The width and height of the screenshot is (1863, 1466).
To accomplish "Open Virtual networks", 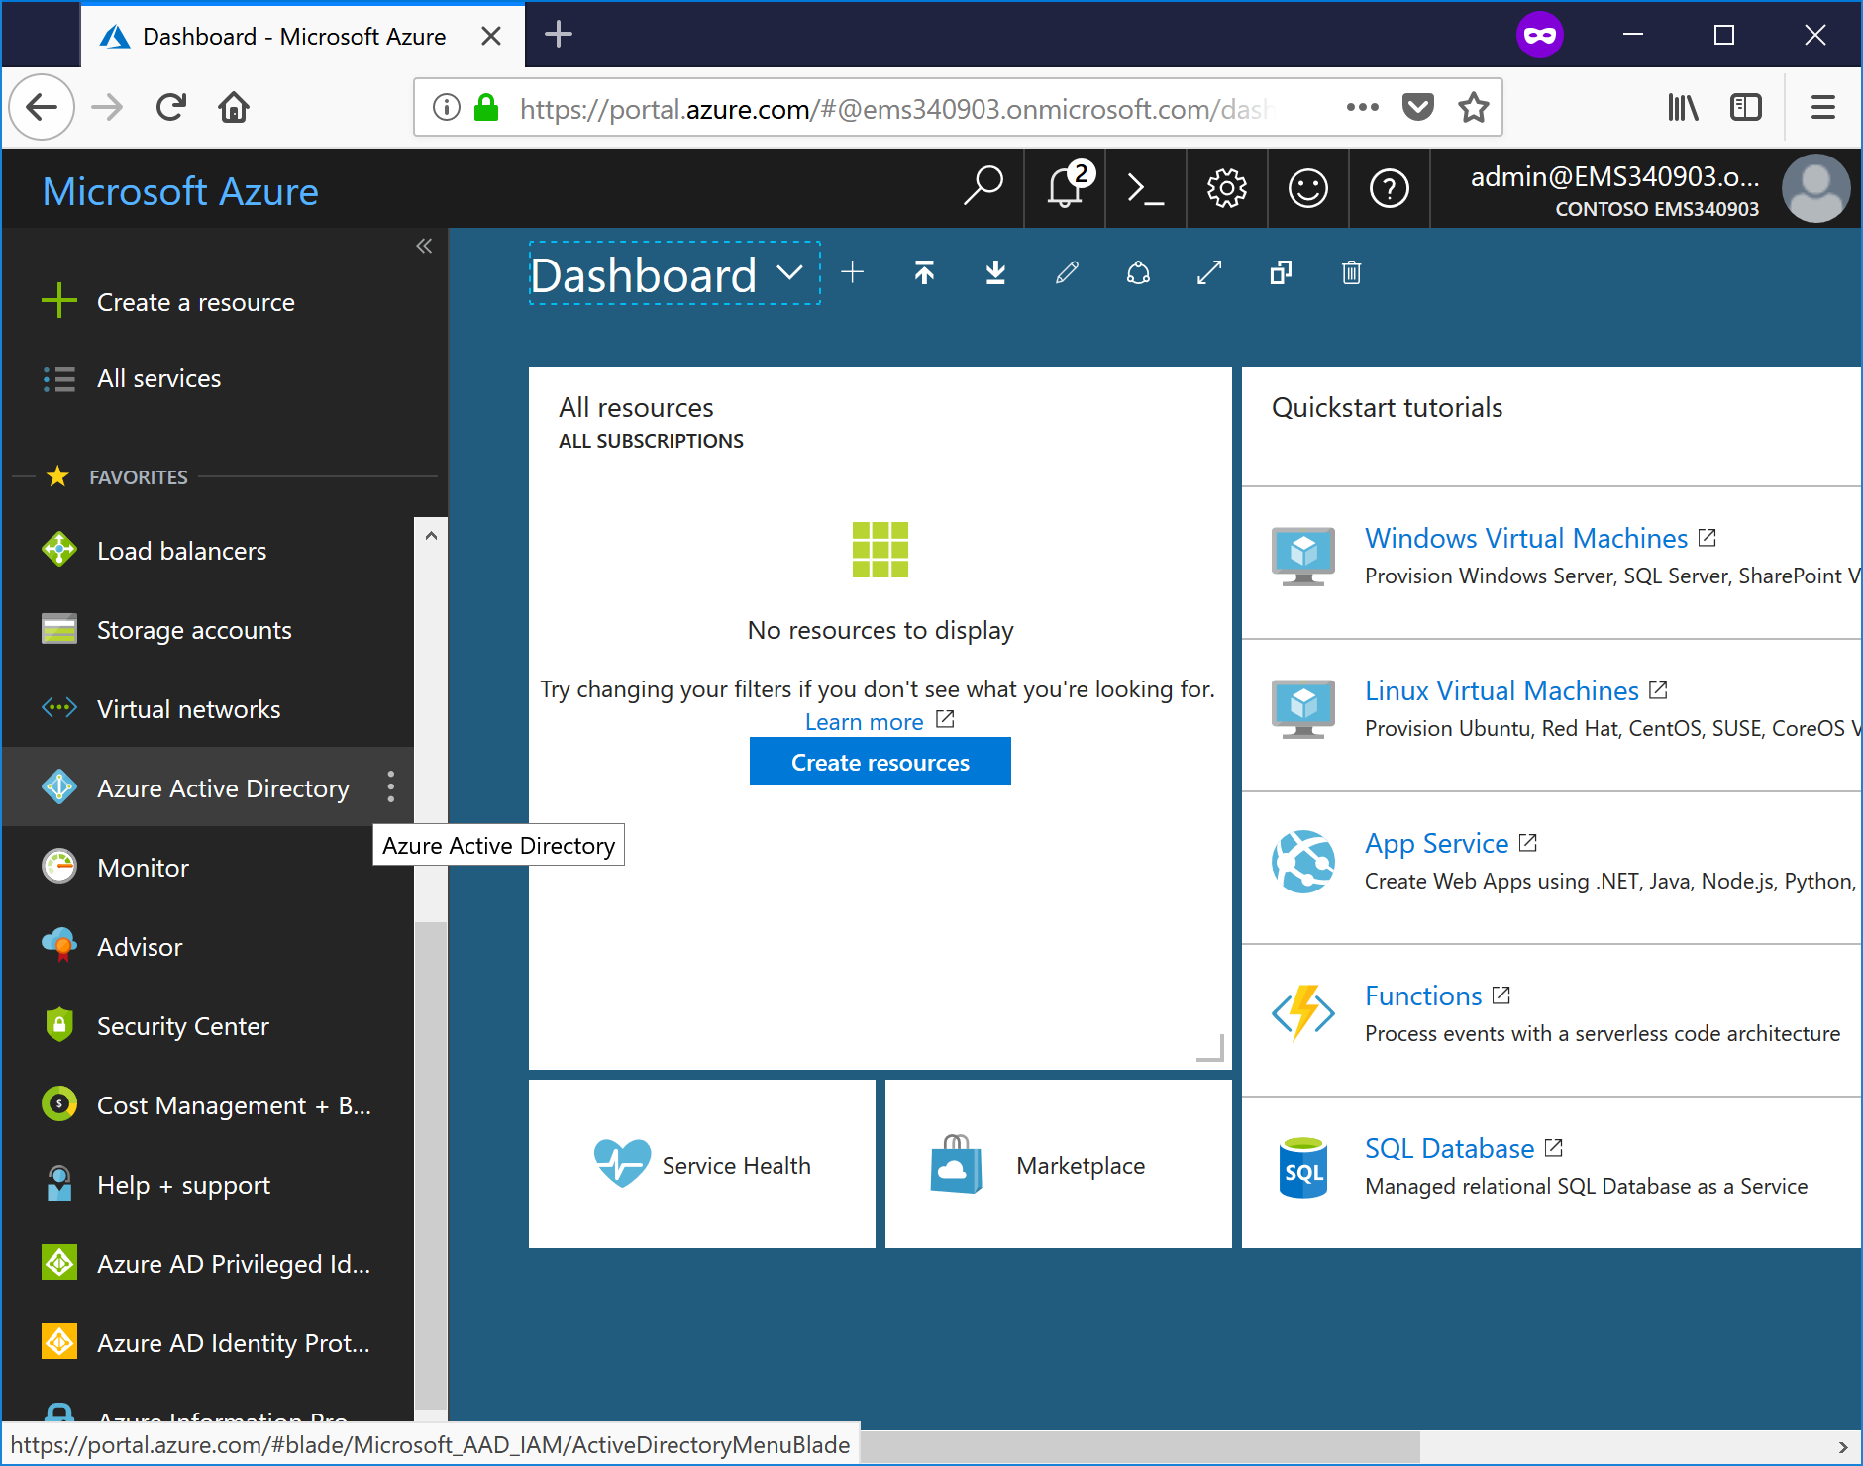I will (x=208, y=708).
